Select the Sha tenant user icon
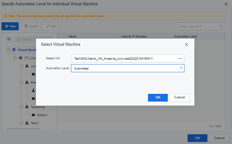 click(x=27, y=82)
